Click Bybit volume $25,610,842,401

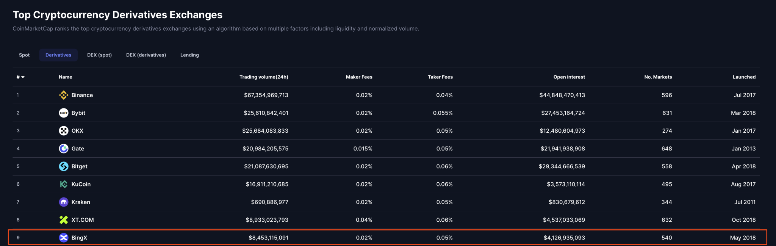click(266, 113)
